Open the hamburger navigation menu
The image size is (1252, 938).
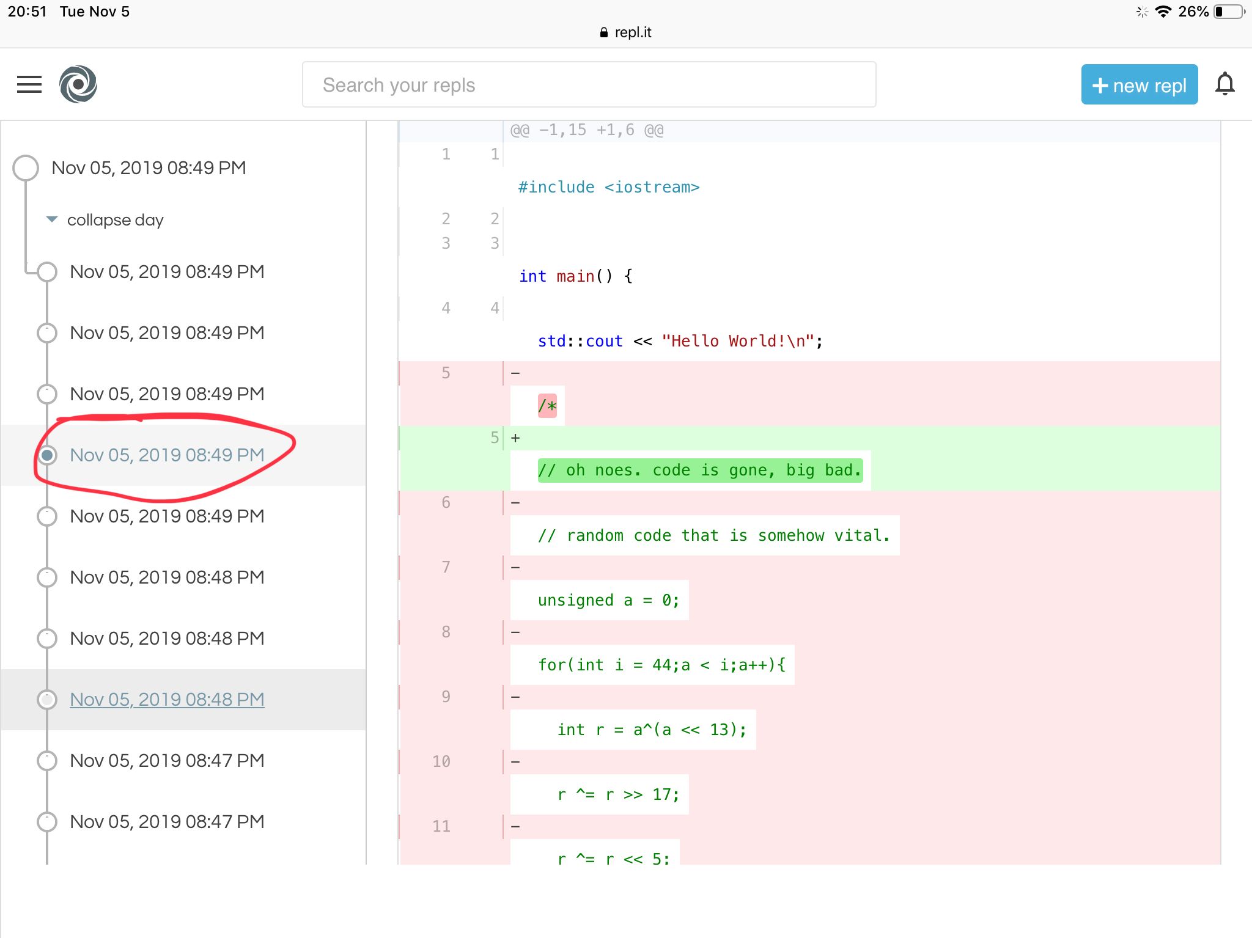pyautogui.click(x=29, y=84)
